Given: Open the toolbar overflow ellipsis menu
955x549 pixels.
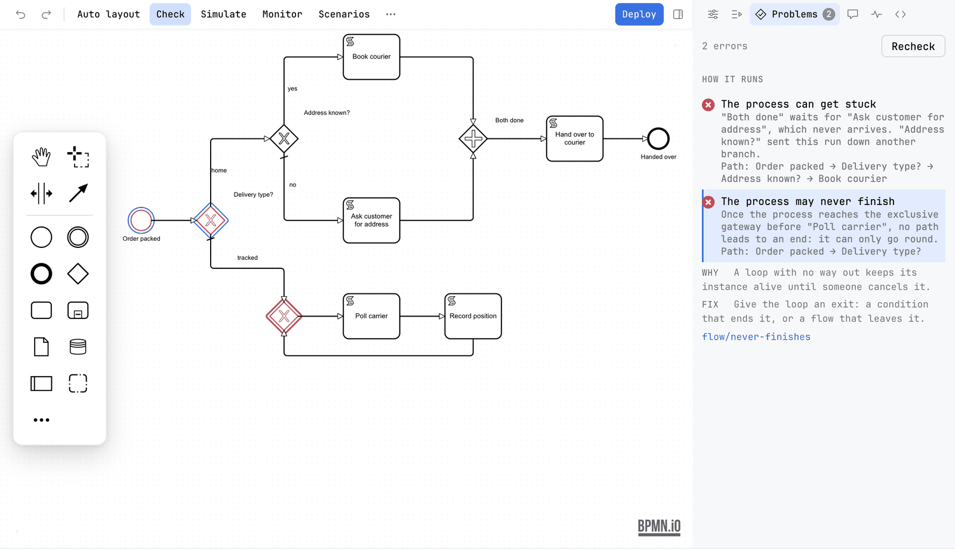Looking at the screenshot, I should [x=390, y=14].
